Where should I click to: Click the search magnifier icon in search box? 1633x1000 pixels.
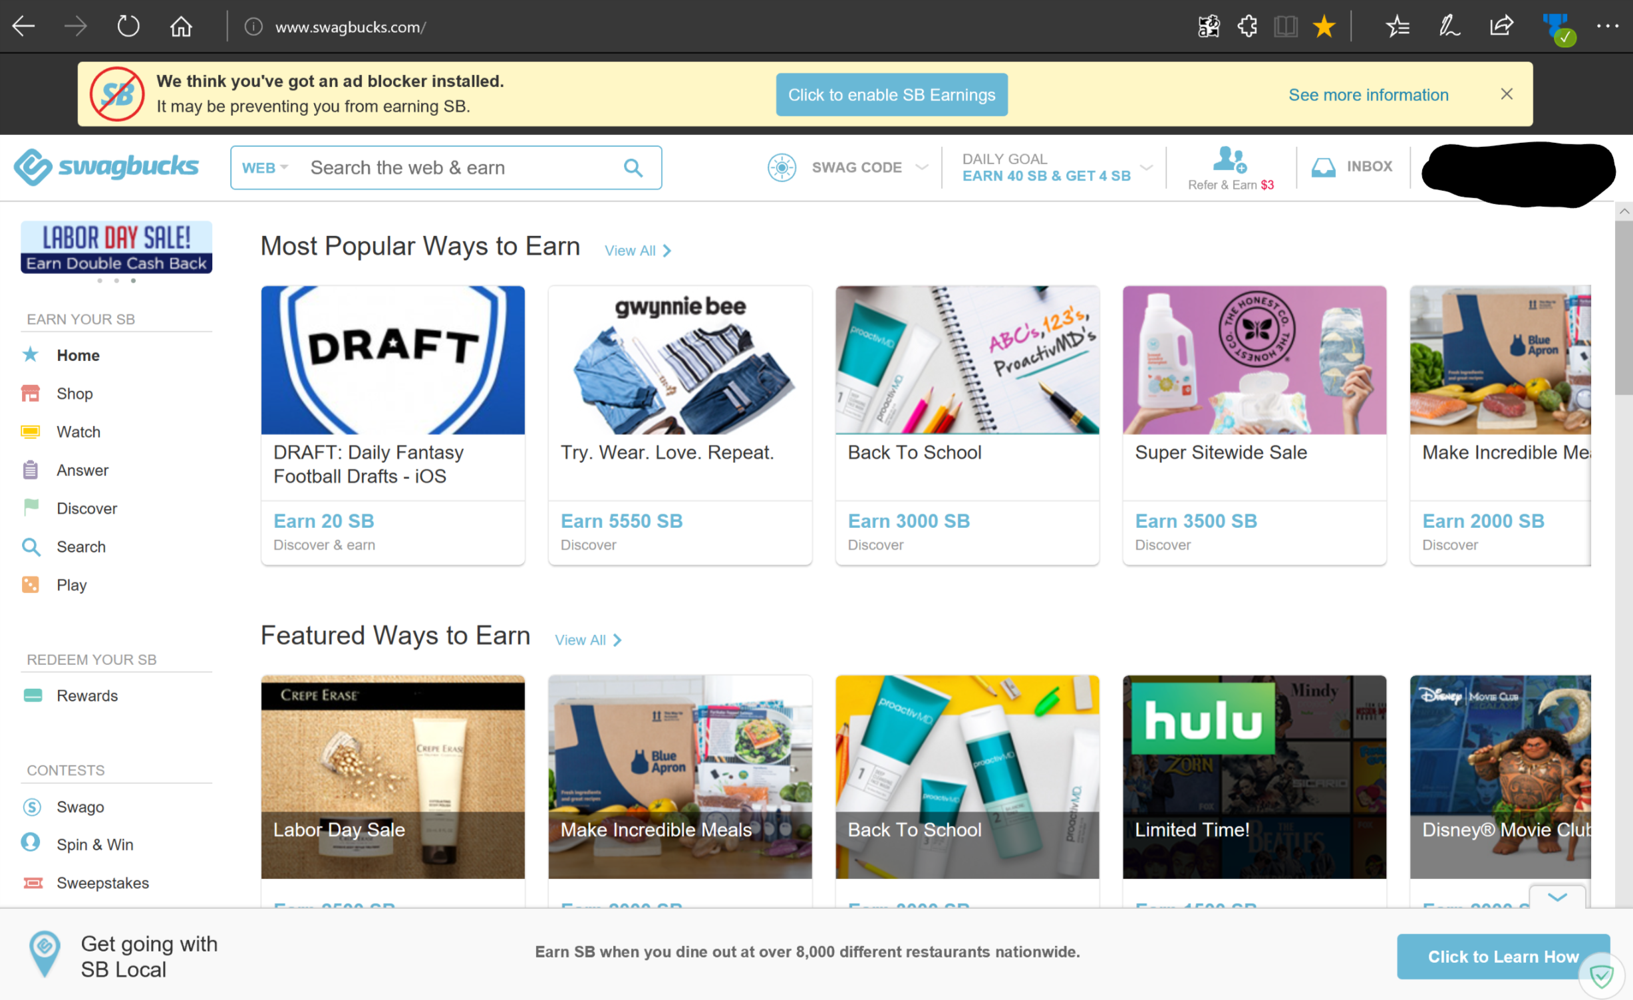click(x=633, y=168)
